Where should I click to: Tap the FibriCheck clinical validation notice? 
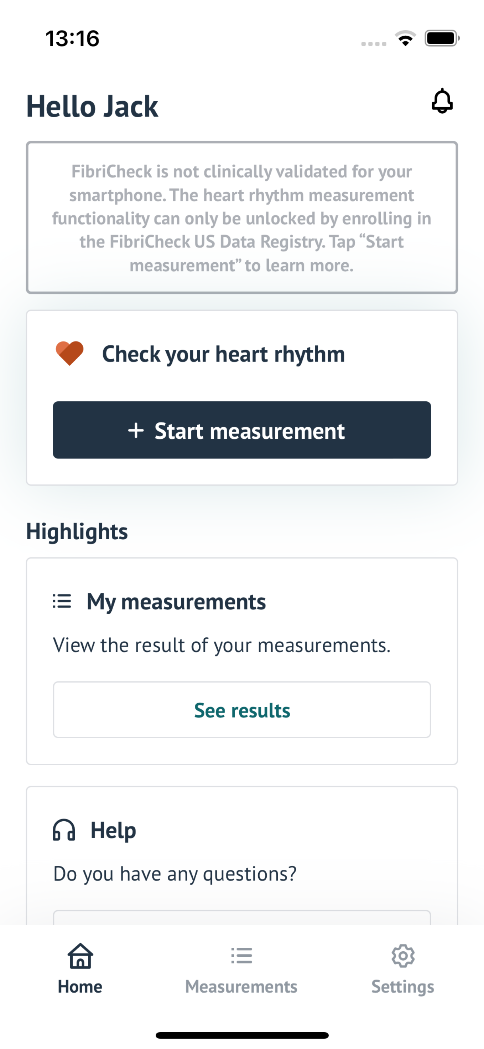[242, 217]
